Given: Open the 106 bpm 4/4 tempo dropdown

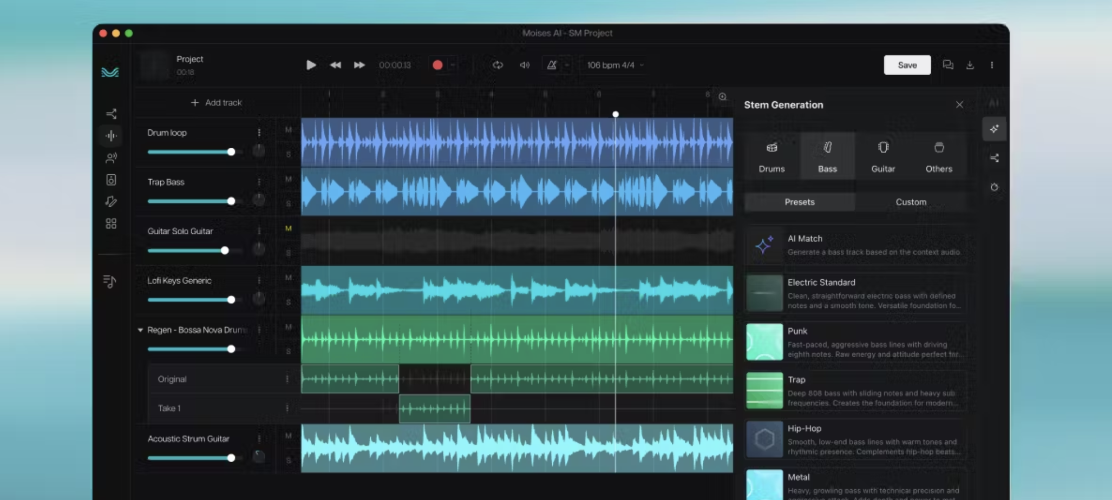Looking at the screenshot, I should (615, 65).
